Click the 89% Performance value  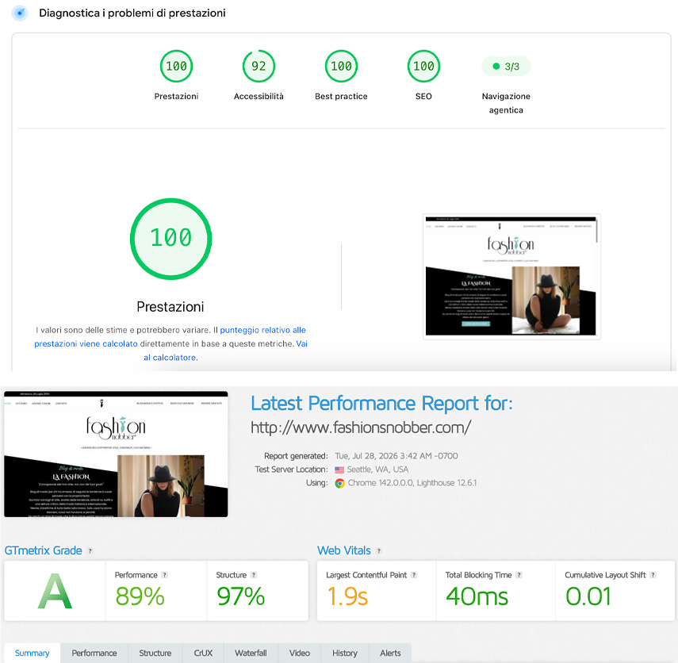pos(140,596)
